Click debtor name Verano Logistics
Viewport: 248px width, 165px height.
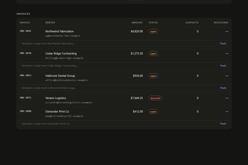pyautogui.click(x=56, y=98)
